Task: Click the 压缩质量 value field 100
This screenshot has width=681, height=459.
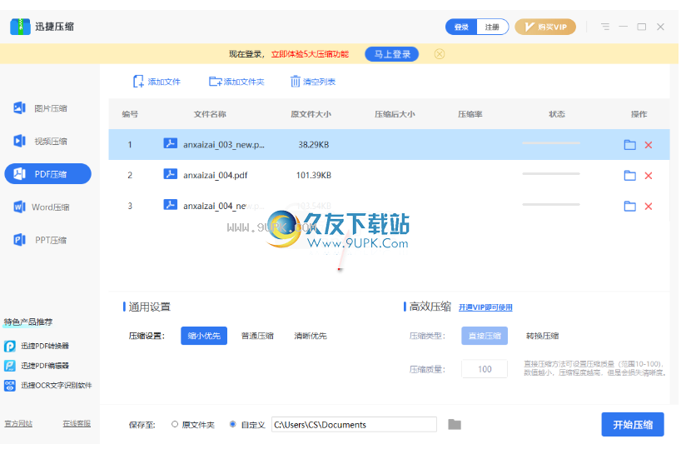Action: click(x=485, y=369)
